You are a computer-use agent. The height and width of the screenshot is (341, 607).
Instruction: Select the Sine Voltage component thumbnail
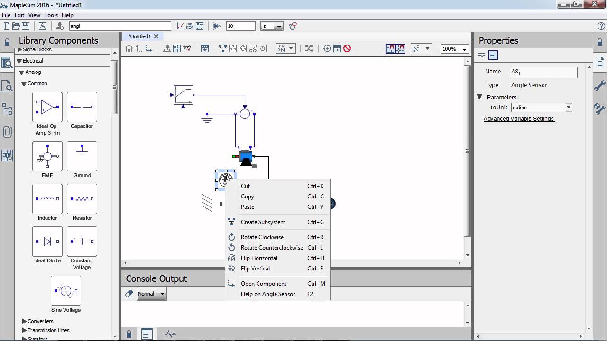(66, 291)
